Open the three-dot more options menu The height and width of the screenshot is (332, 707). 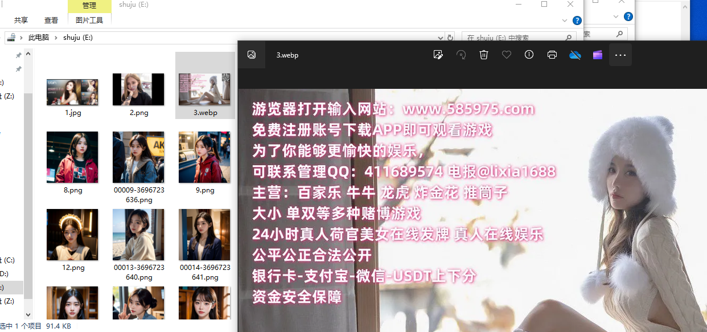coord(620,55)
